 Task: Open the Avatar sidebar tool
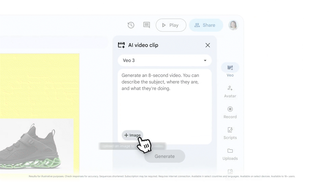point(230,88)
